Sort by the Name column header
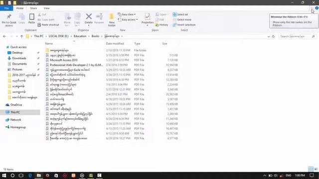 coord(49,44)
